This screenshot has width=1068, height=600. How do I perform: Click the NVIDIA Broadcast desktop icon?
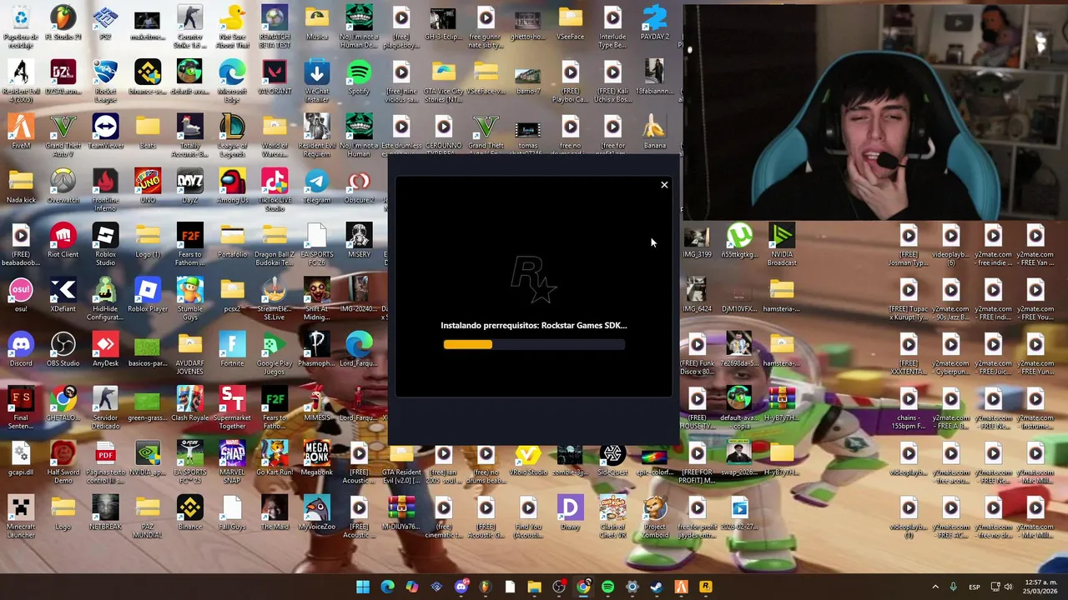tap(782, 242)
